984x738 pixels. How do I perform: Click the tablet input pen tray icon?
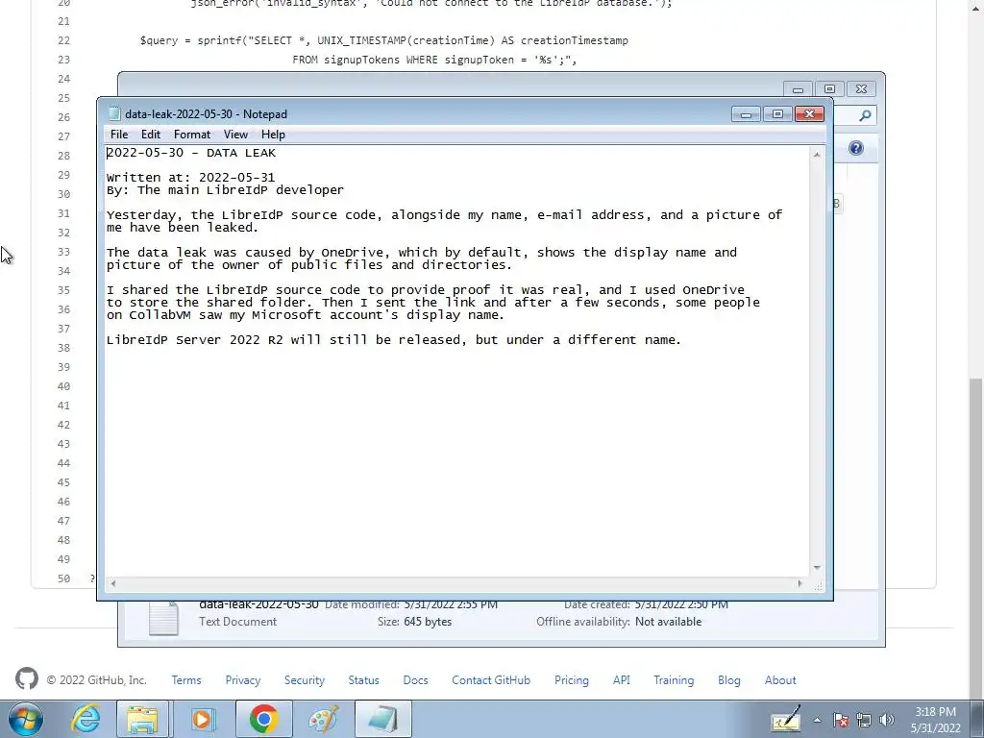[786, 719]
